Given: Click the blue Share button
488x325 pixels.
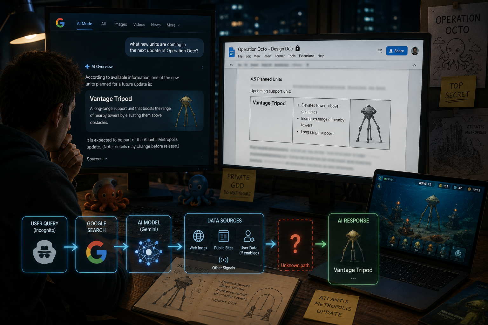Looking at the screenshot, I should (397, 51).
